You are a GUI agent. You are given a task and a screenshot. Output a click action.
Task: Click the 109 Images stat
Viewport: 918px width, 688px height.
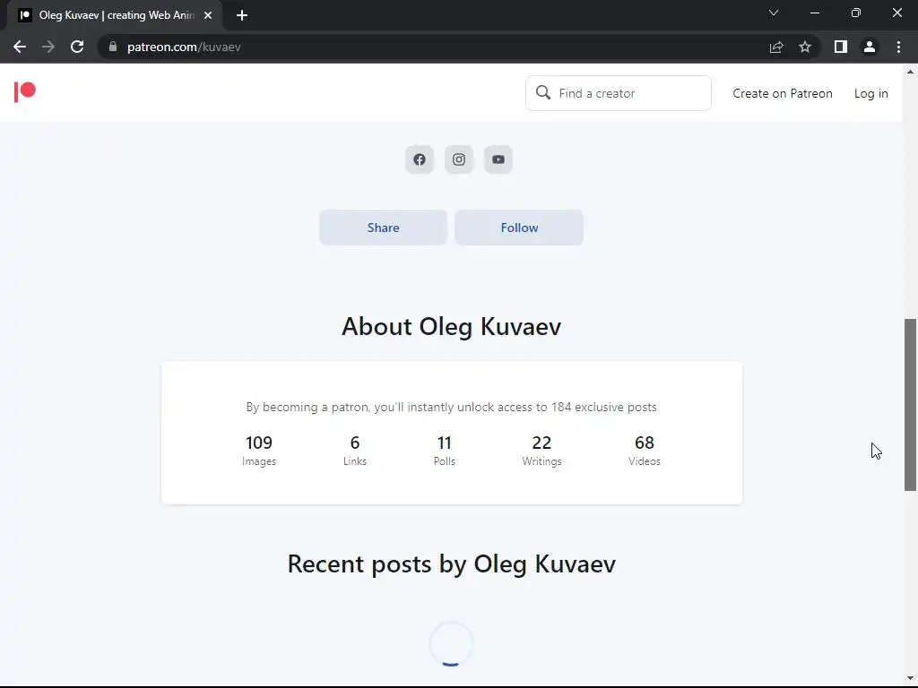pos(259,450)
